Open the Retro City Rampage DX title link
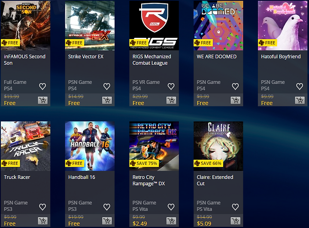The height and width of the screenshot is (228, 309). pos(149,180)
